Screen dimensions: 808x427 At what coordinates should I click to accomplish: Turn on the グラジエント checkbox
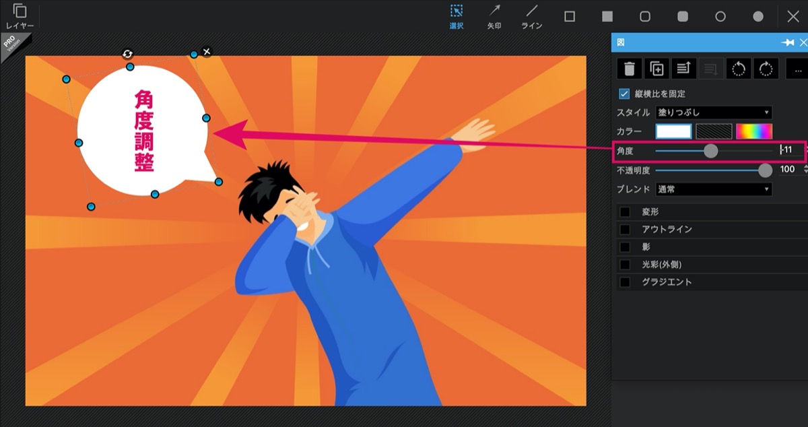pyautogui.click(x=625, y=282)
